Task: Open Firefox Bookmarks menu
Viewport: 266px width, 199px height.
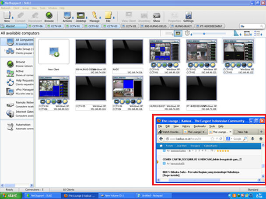Action: coord(199,126)
